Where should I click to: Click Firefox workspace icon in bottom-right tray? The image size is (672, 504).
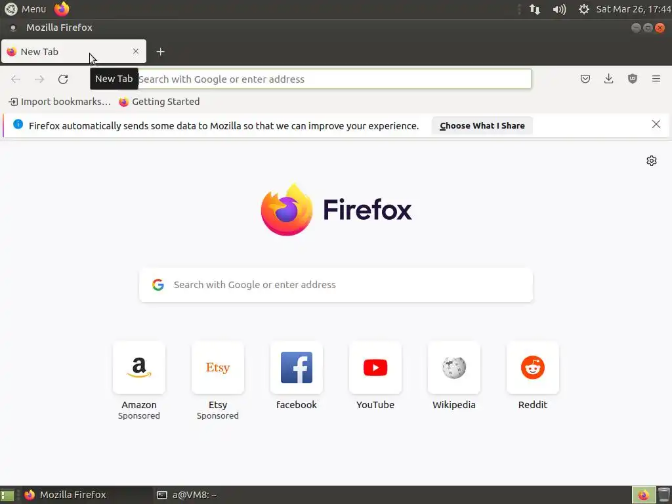643,495
